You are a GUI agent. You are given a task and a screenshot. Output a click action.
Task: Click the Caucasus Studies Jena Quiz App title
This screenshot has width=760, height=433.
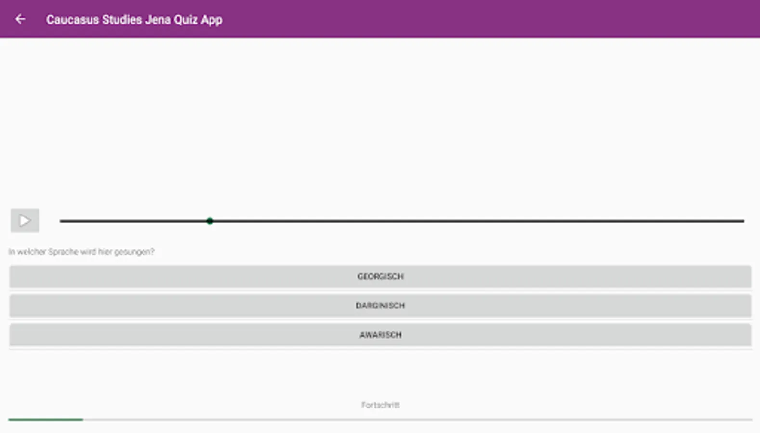point(134,20)
